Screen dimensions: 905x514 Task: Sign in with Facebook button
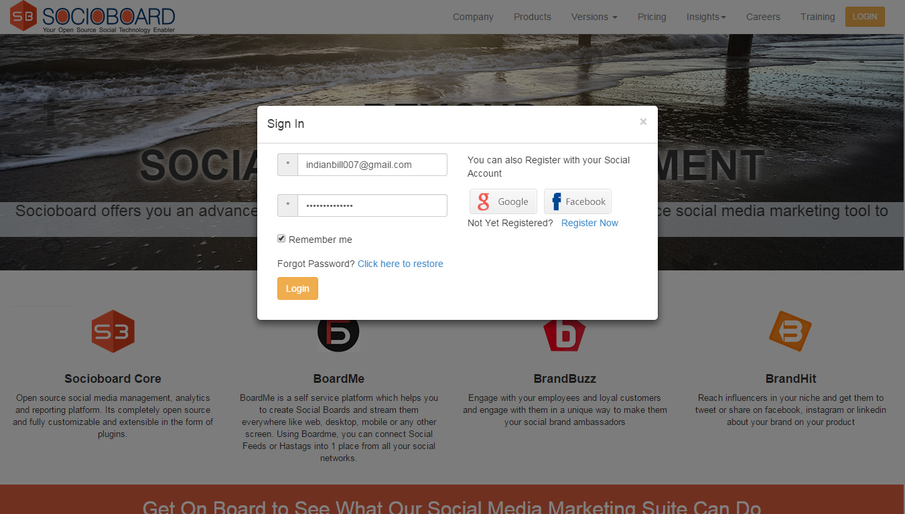point(577,201)
